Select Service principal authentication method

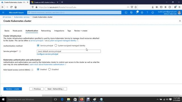click(x=38, y=45)
